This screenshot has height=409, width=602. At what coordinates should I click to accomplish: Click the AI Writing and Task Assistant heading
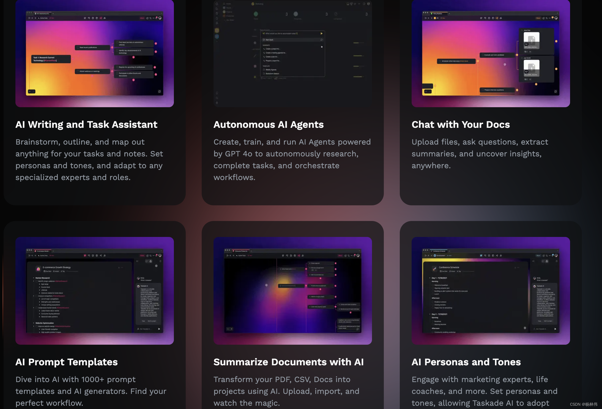[x=86, y=125]
